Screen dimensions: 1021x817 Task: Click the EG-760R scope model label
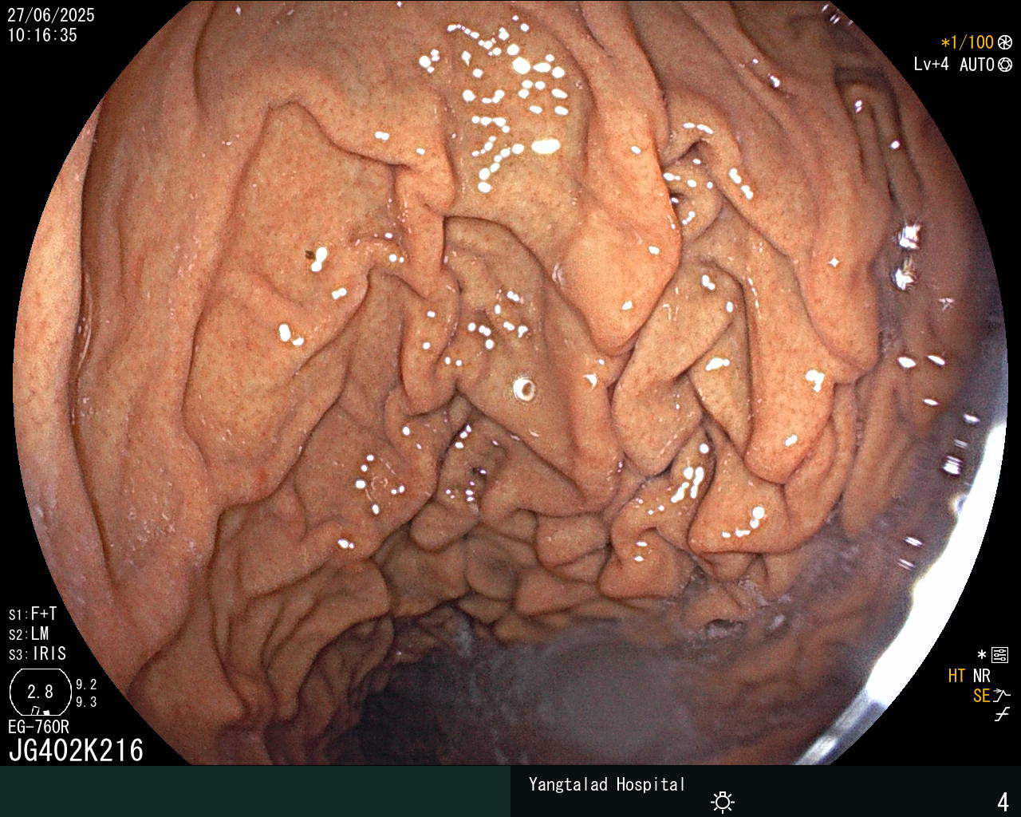point(38,727)
